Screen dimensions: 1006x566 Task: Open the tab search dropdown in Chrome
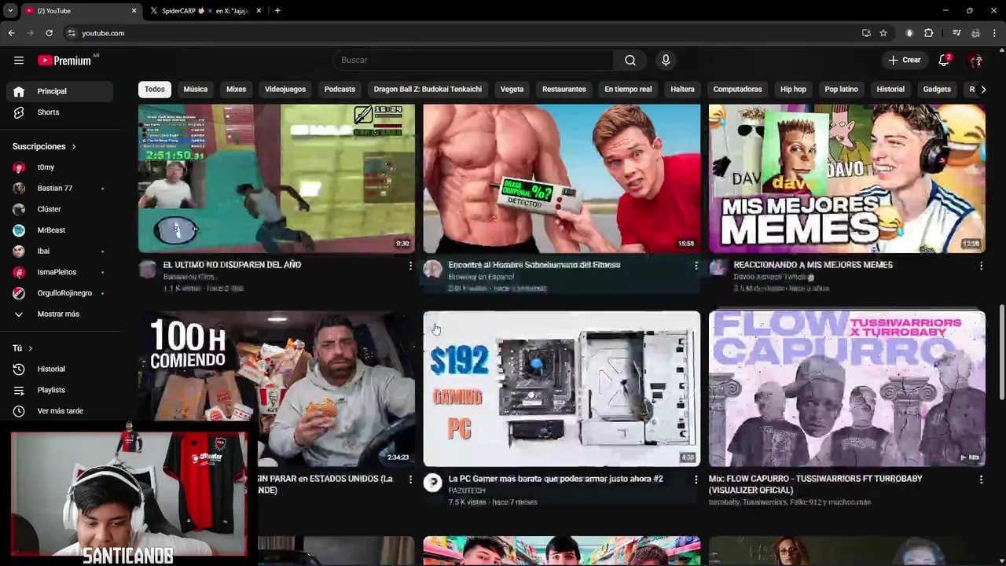point(10,11)
